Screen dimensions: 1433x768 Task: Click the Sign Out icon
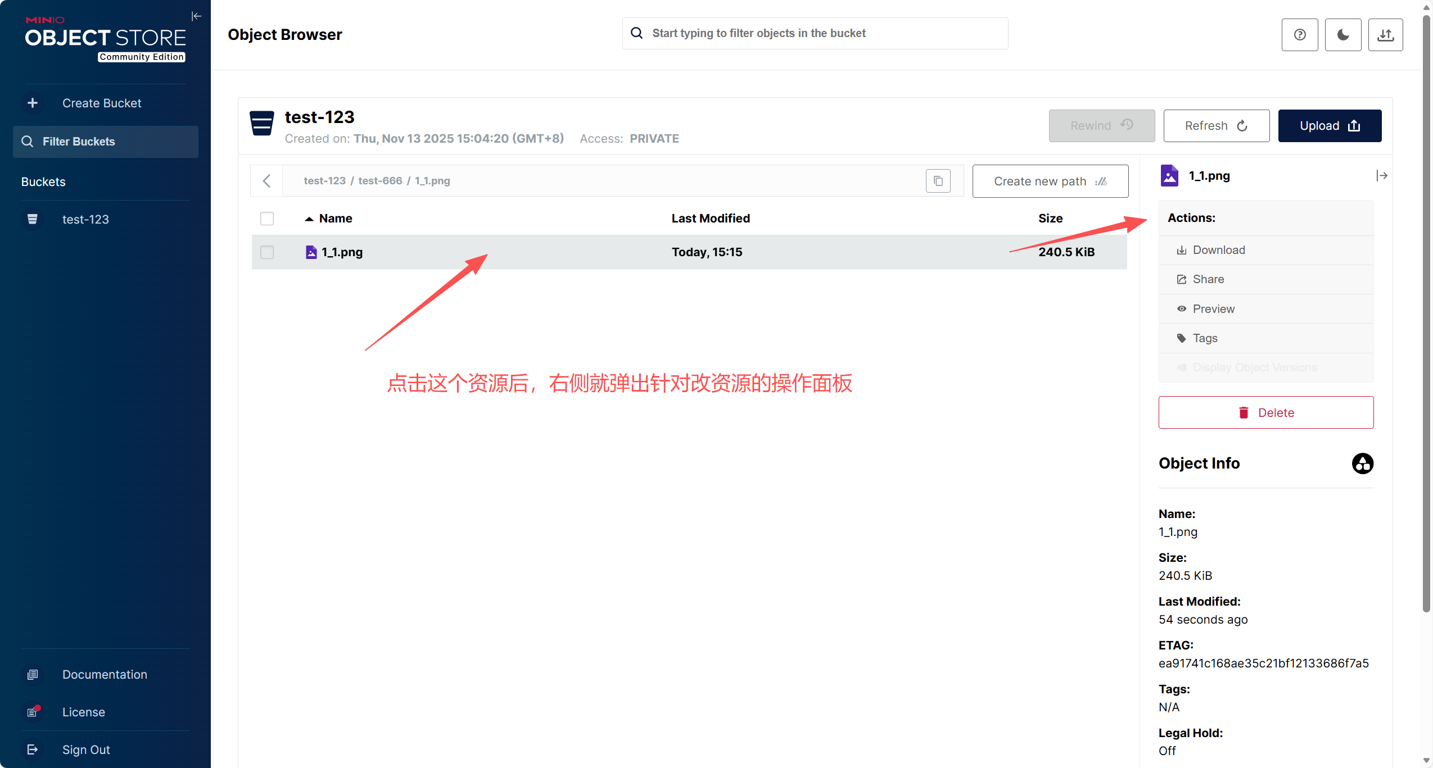click(x=33, y=749)
